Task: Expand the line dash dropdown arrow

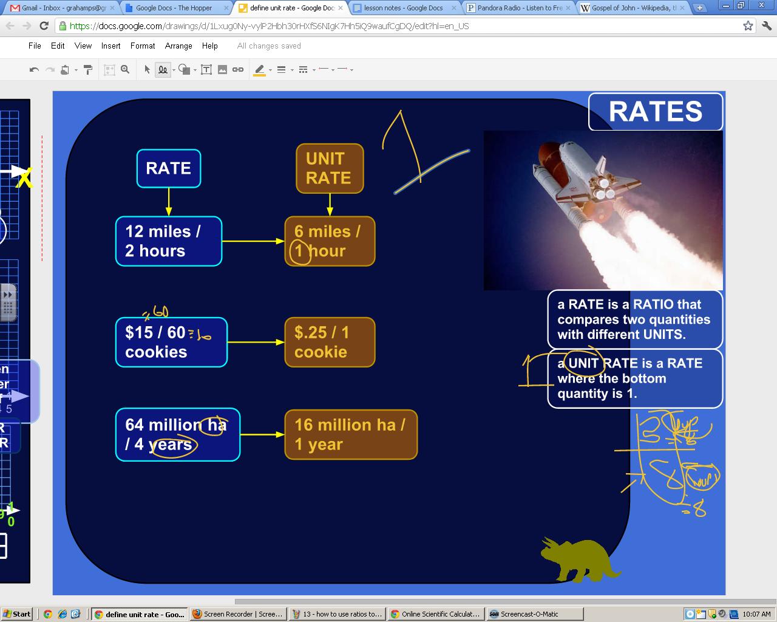Action: click(314, 70)
